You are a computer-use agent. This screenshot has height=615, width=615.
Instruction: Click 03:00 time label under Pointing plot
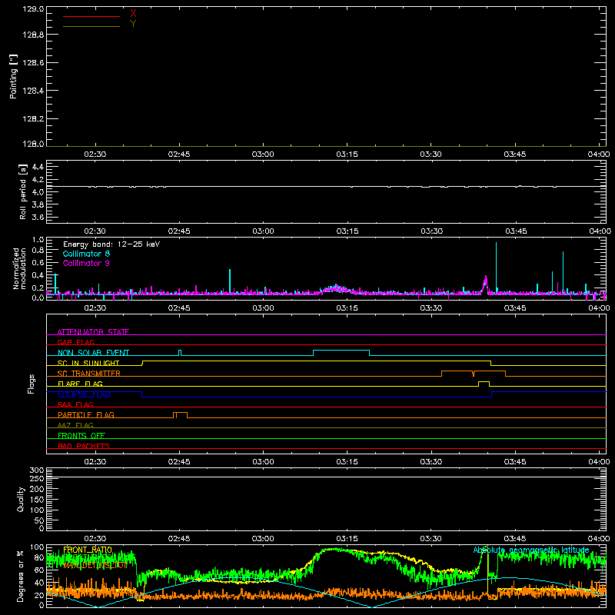pyautogui.click(x=263, y=155)
